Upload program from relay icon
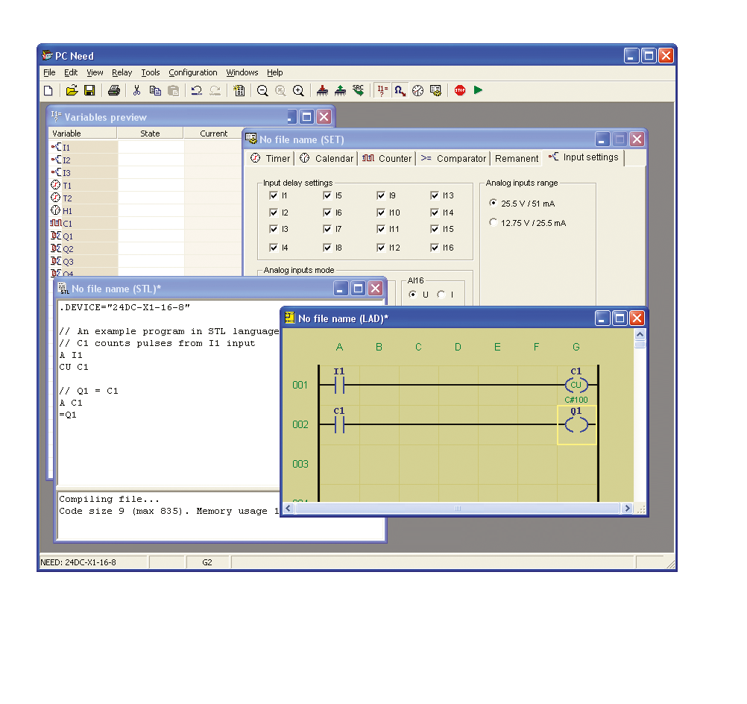747x704 pixels. coord(341,90)
